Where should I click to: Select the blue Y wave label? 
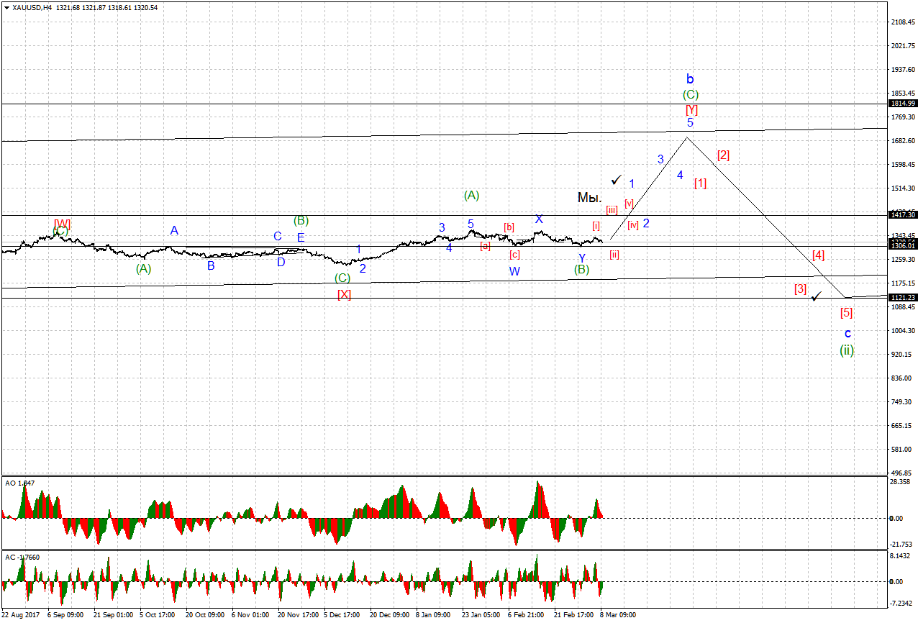click(582, 258)
